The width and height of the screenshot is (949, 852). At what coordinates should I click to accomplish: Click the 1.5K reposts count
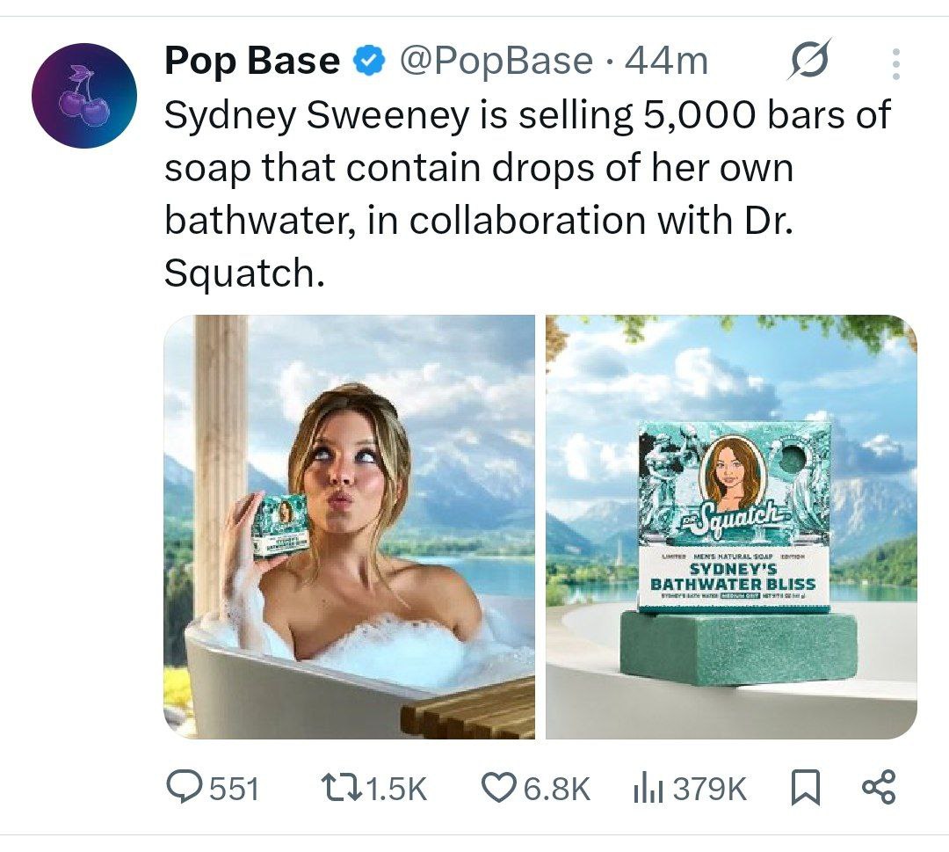(394, 788)
